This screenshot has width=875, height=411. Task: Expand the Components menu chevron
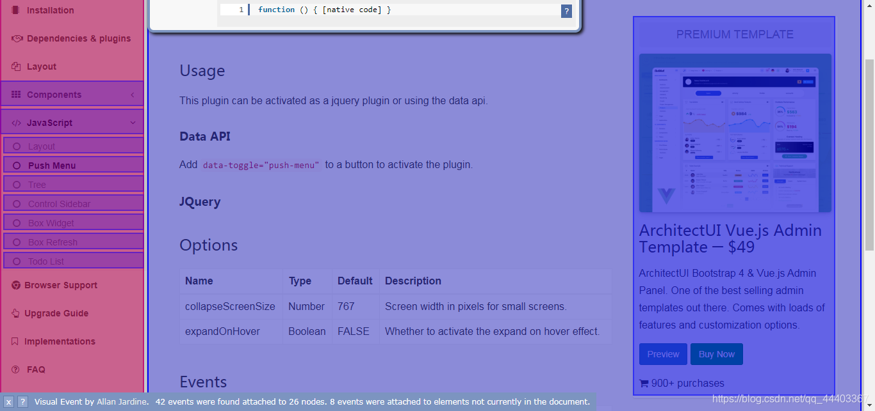pos(133,95)
